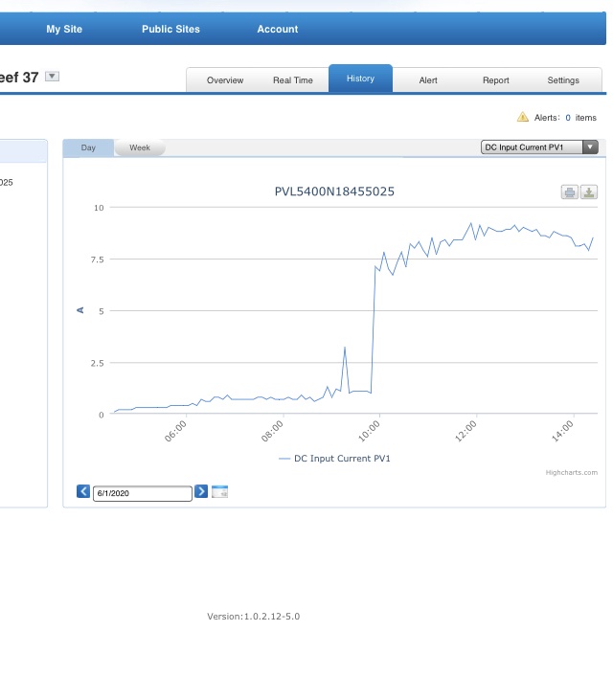613x699 pixels.
Task: Open the Settings tab
Action: tap(563, 80)
